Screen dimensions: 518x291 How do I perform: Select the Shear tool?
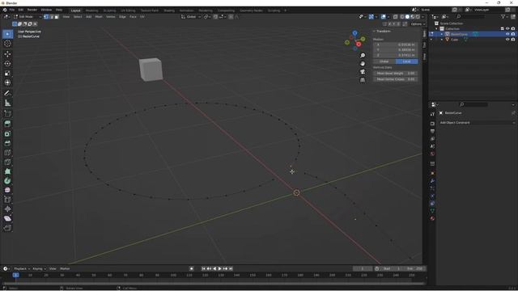pos(7,218)
